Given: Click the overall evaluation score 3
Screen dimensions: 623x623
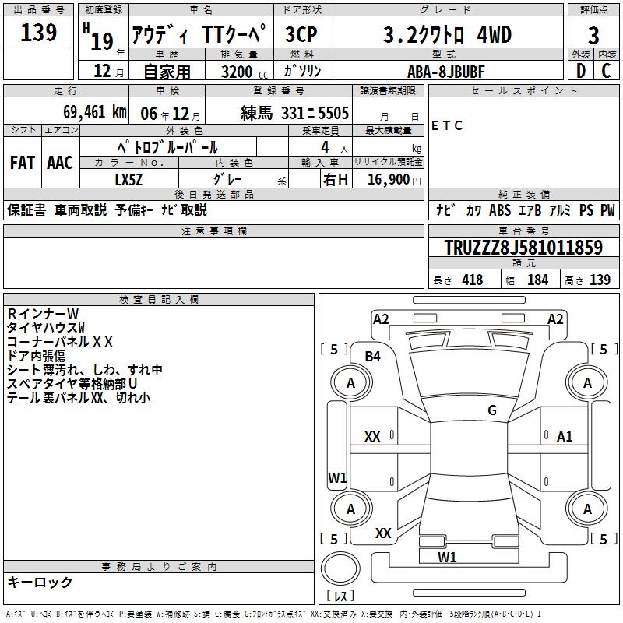Looking at the screenshot, I should tap(593, 35).
